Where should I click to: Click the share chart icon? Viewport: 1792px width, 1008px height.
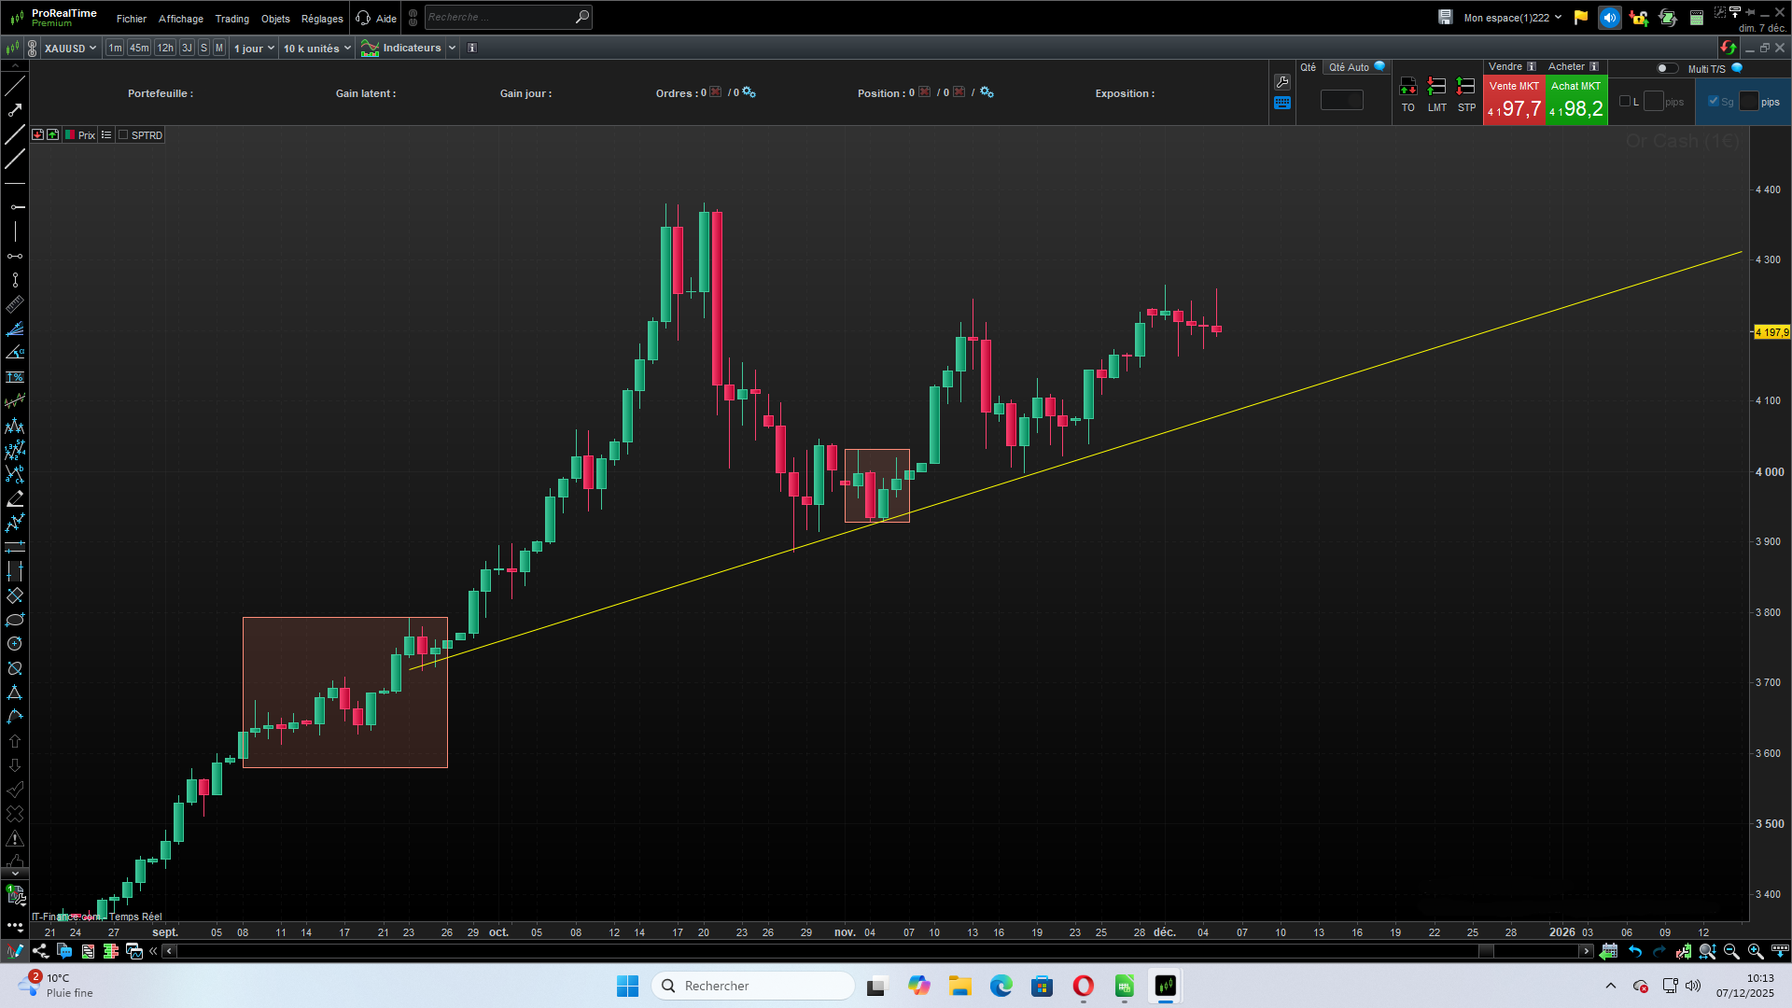(x=40, y=951)
